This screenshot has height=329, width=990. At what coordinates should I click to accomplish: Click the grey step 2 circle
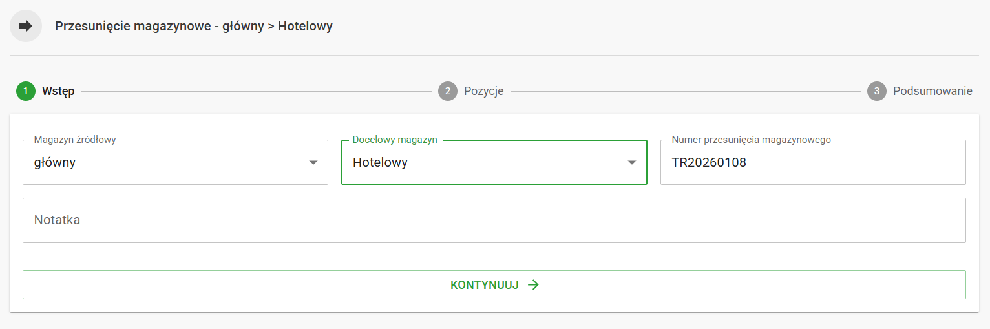[x=447, y=91]
